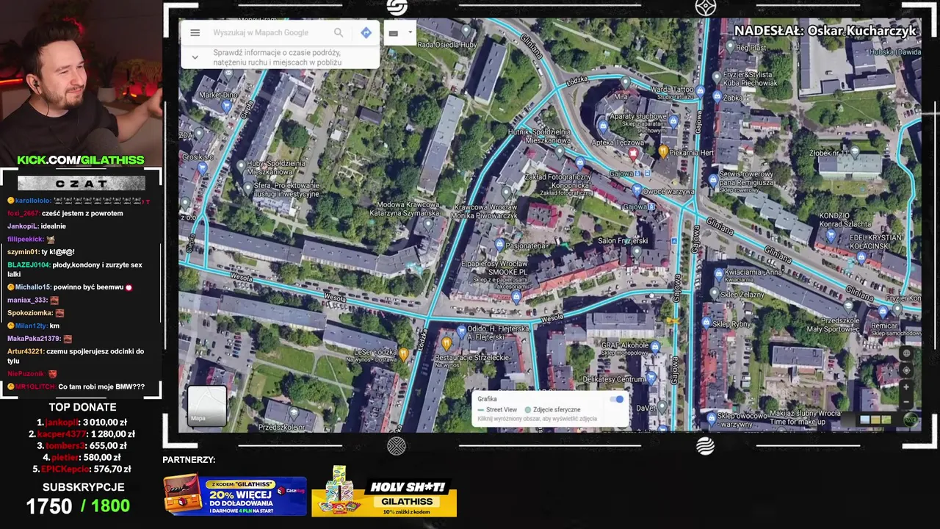Toggle the Street View layer switch off

tap(617, 399)
